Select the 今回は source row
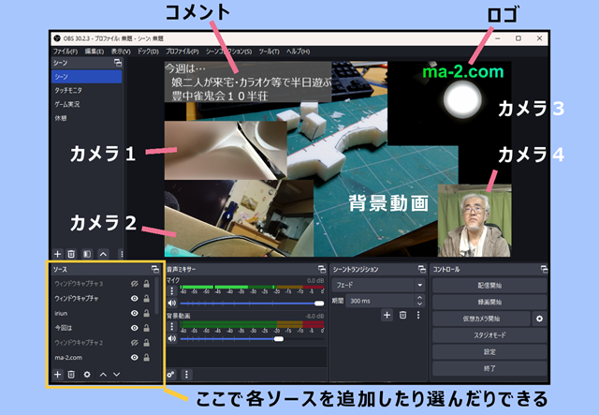The image size is (599, 415). [102, 328]
